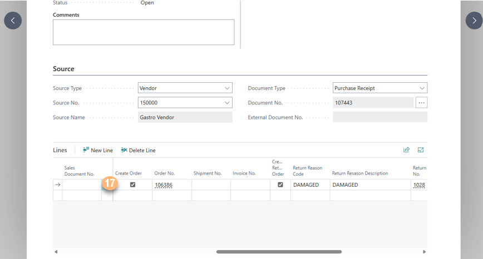The width and height of the screenshot is (483, 259).
Task: Click the Document No. field 107443
Action: coord(373,103)
